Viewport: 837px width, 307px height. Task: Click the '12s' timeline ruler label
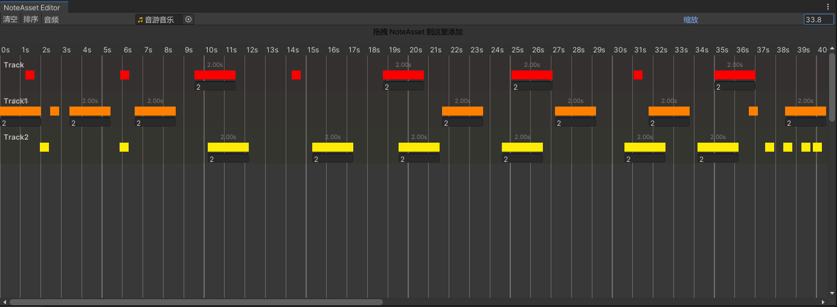[x=252, y=50]
